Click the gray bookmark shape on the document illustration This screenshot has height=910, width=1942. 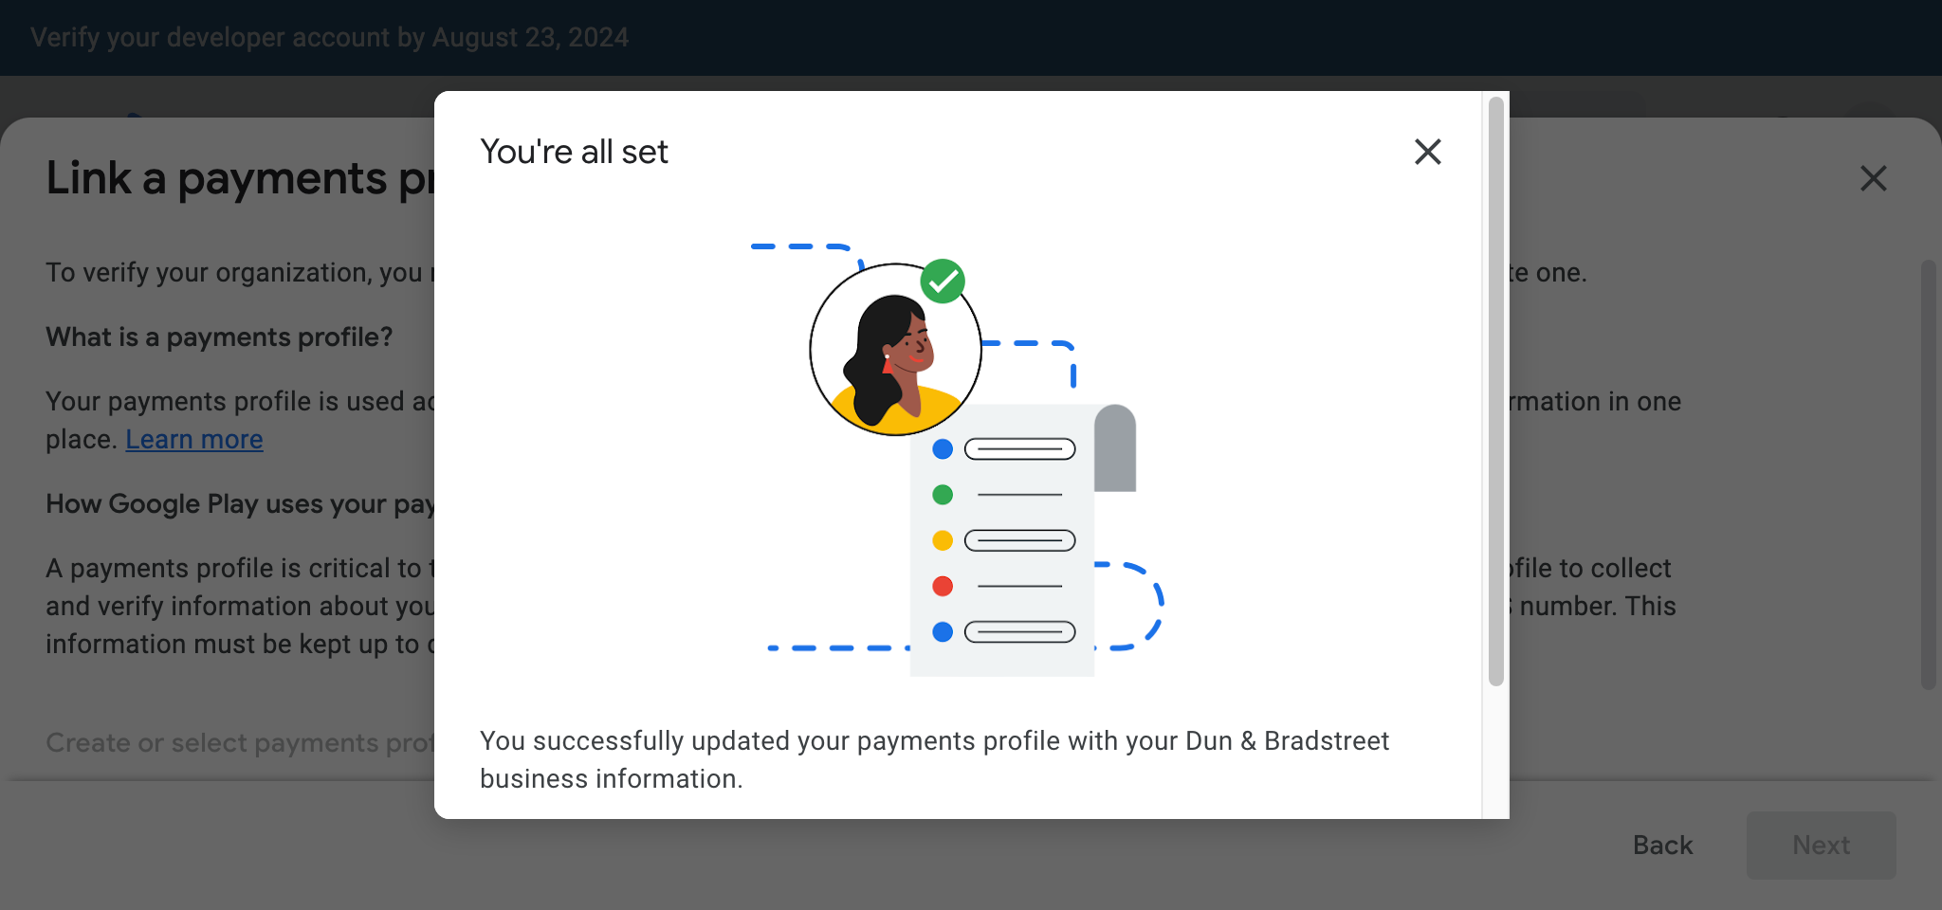pyautogui.click(x=1115, y=446)
